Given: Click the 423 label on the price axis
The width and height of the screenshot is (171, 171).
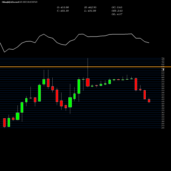Looking at the screenshot, I should 163,104.
